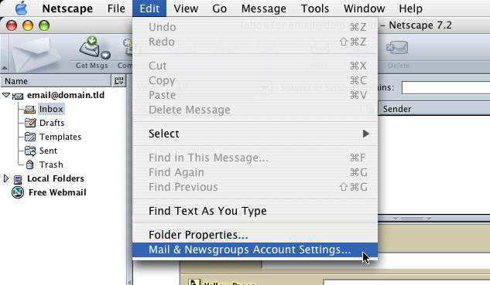Expand the Local Folders tree
490x285 pixels.
[x=6, y=178]
